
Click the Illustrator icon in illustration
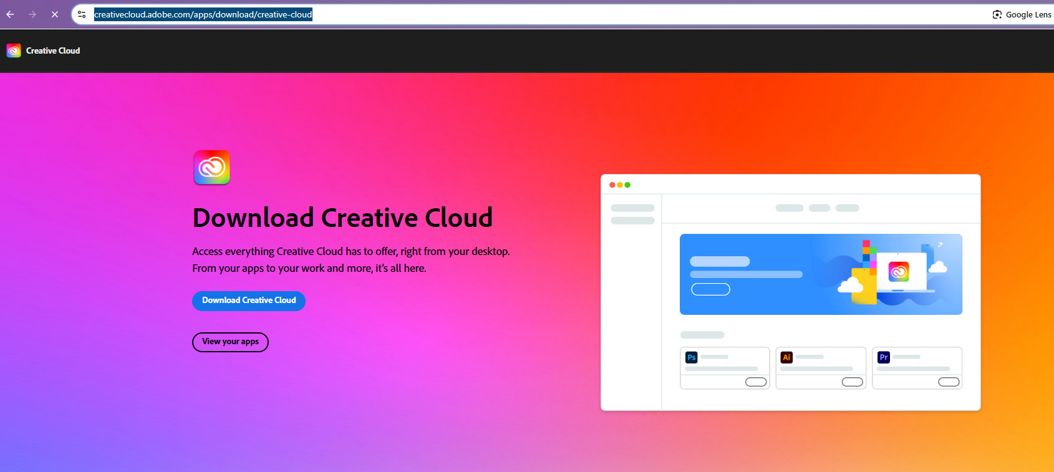click(786, 357)
